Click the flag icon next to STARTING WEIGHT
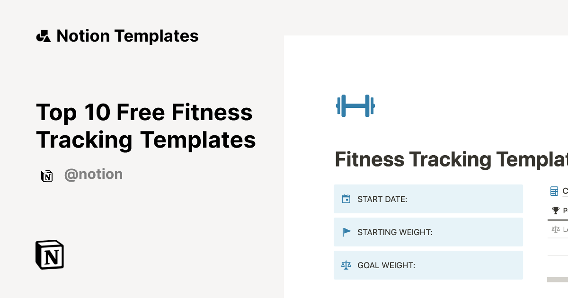Viewport: 568px width, 298px height. point(346,232)
